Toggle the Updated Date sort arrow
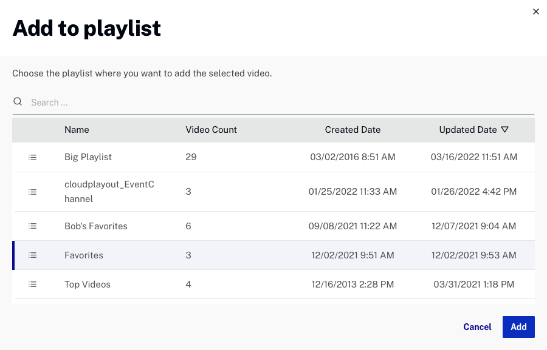 click(x=504, y=130)
